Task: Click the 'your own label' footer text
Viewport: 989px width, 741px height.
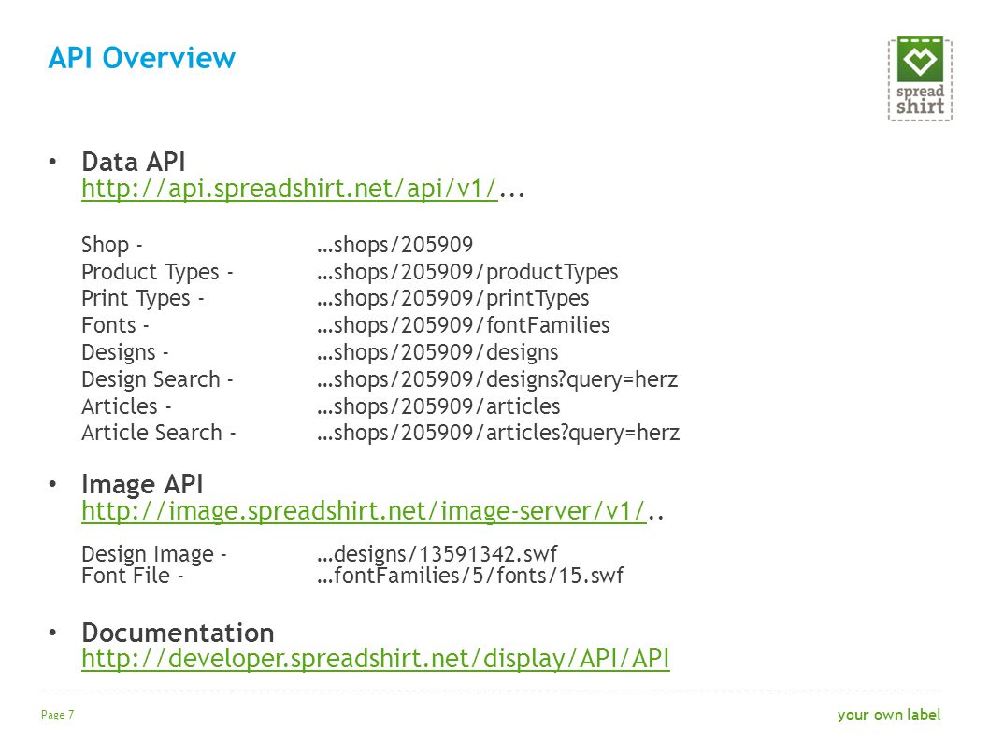Action: click(x=889, y=715)
